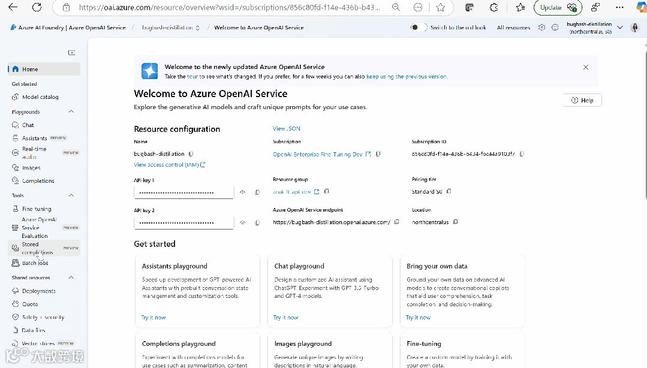Image resolution: width=647 pixels, height=368 pixels.
Task: Copy the resource group name
Action: tap(326, 191)
